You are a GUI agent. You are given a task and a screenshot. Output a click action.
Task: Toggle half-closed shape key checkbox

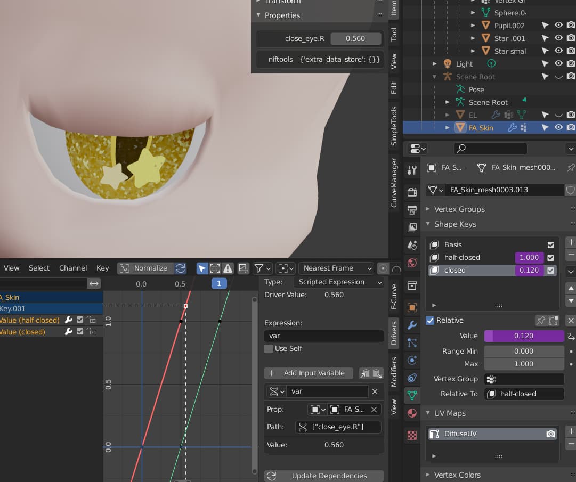[550, 258]
